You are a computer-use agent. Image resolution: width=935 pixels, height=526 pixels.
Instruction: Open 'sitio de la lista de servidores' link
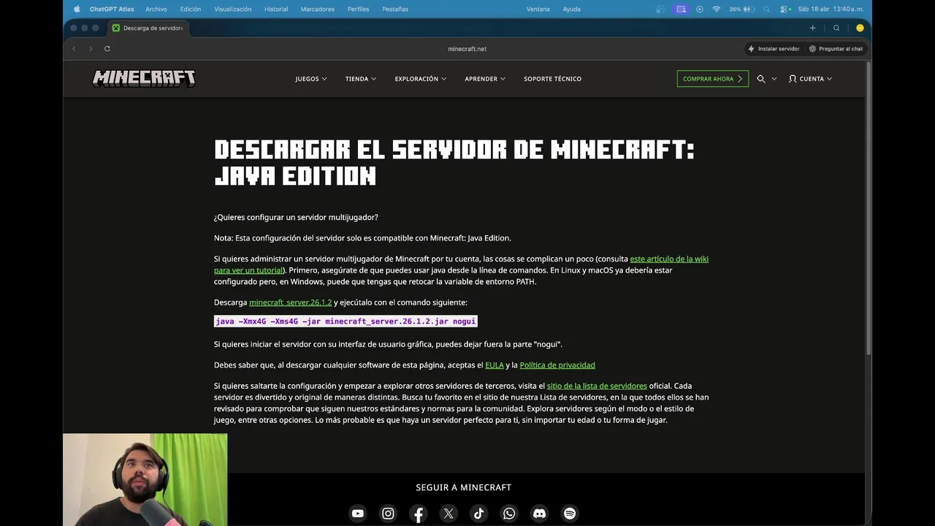[597, 386]
